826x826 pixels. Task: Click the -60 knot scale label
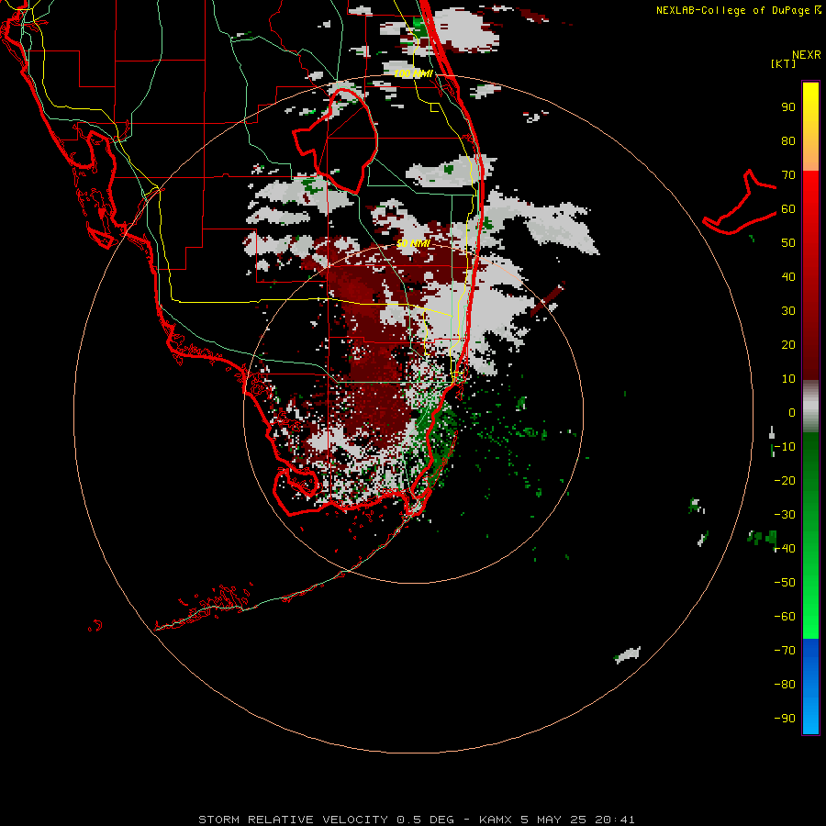pos(785,617)
